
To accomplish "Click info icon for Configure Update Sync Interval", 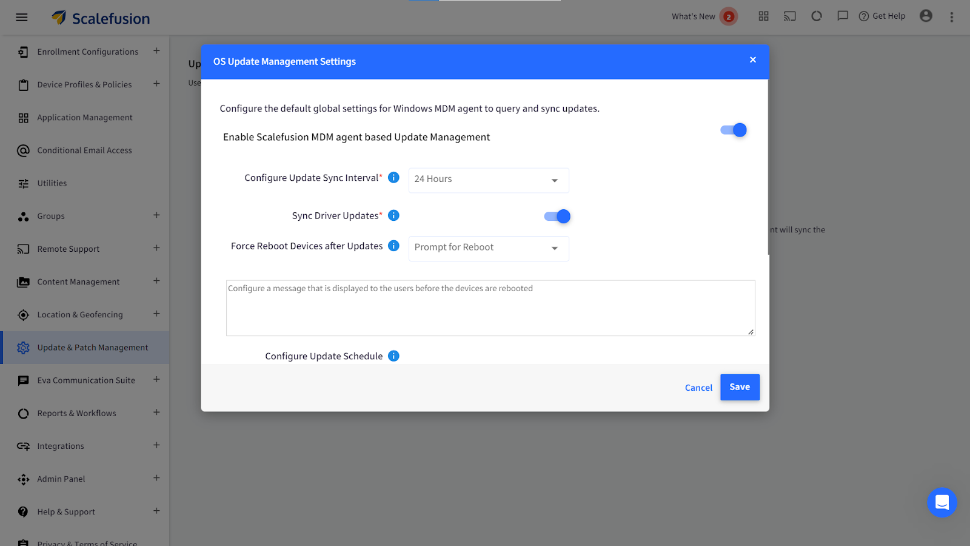I will (393, 177).
